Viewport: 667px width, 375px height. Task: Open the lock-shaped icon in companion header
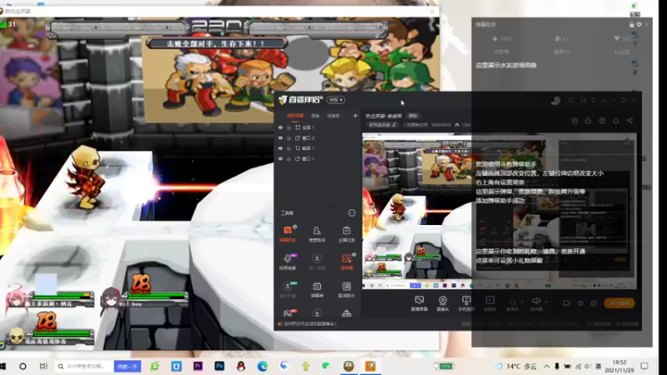588,121
